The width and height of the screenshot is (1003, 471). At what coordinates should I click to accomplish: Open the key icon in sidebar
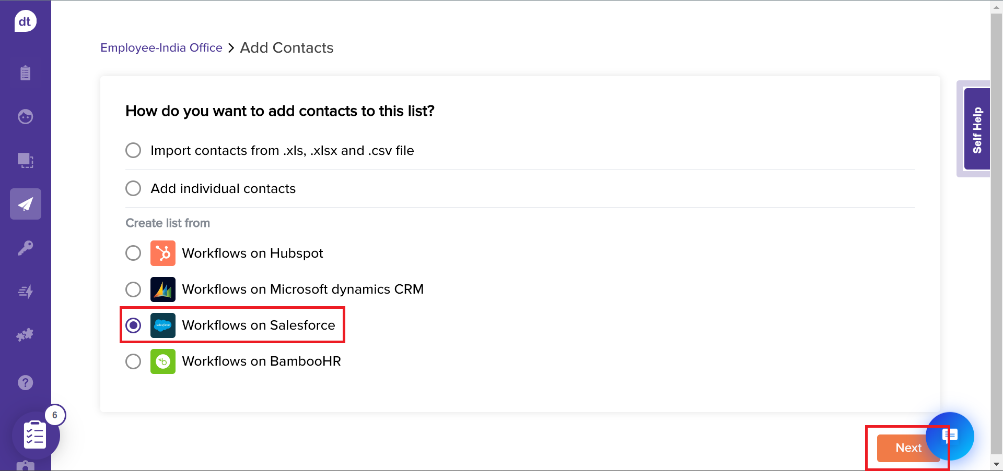pos(25,248)
